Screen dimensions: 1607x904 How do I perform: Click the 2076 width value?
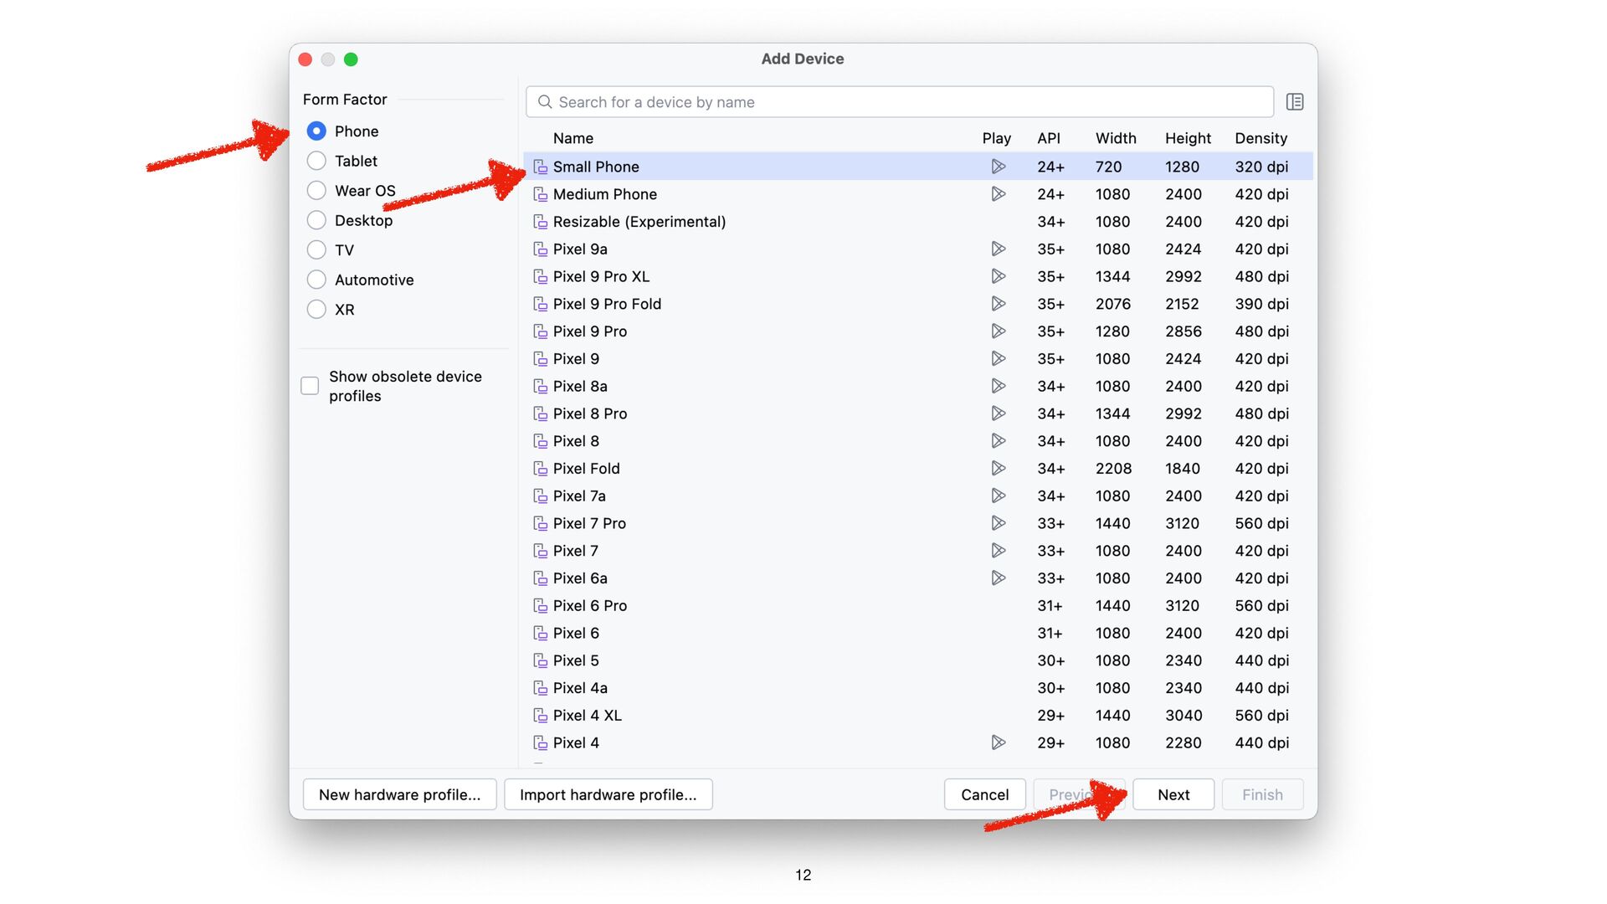point(1112,304)
